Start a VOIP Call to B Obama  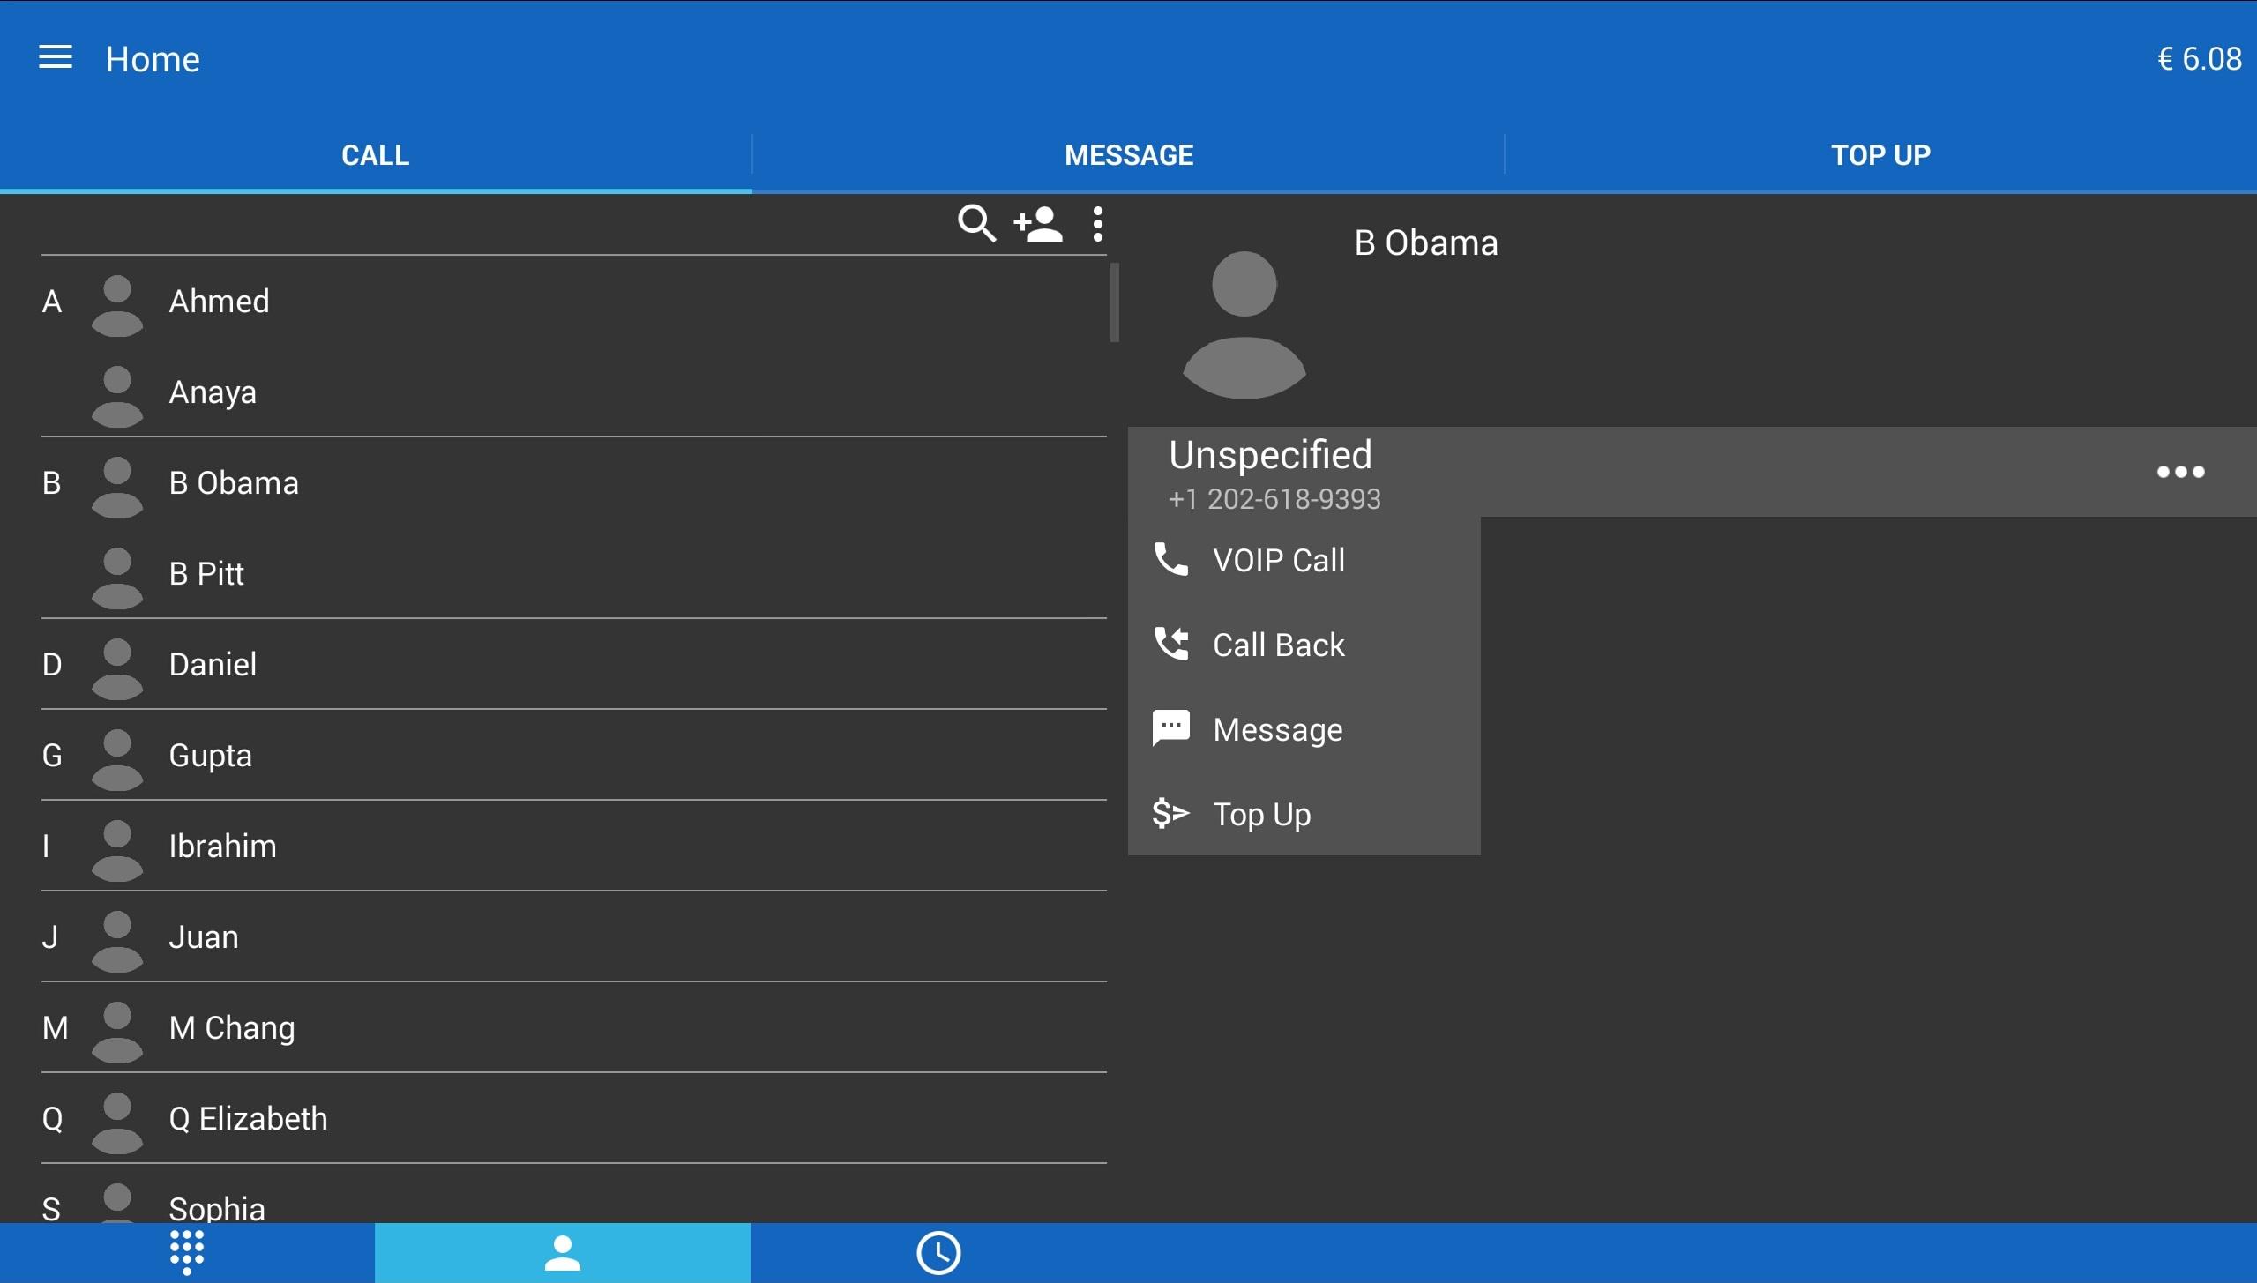coord(1277,560)
